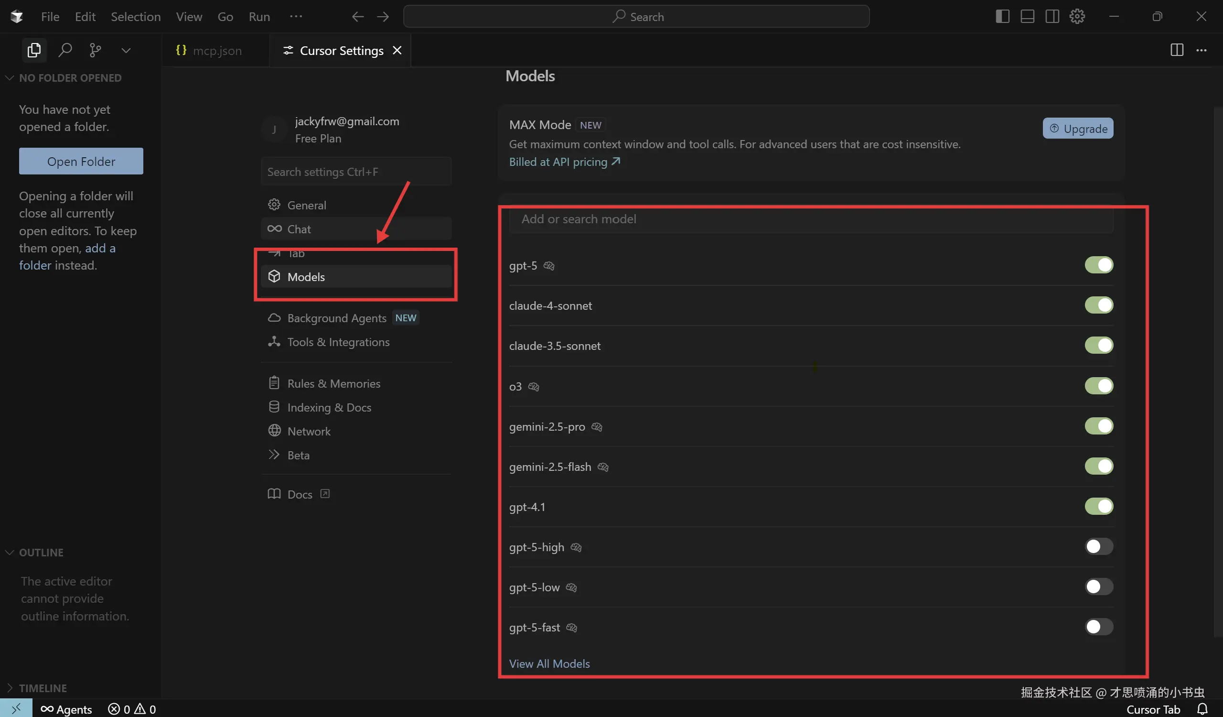Open the Selection menu
This screenshot has width=1223, height=717.
click(135, 17)
